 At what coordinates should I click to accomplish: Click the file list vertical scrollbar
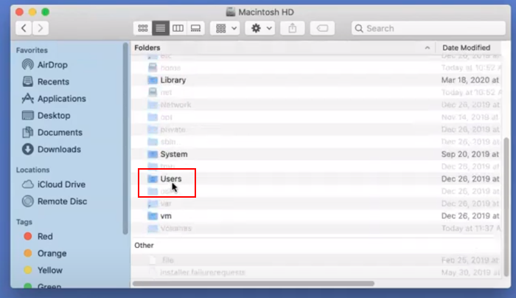[x=506, y=207]
